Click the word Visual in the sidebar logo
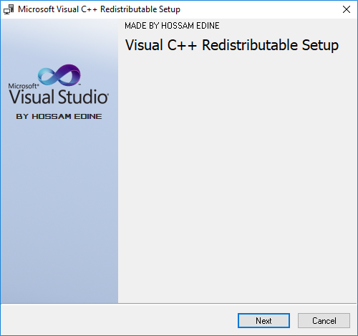This screenshot has height=336, width=358. (32, 97)
